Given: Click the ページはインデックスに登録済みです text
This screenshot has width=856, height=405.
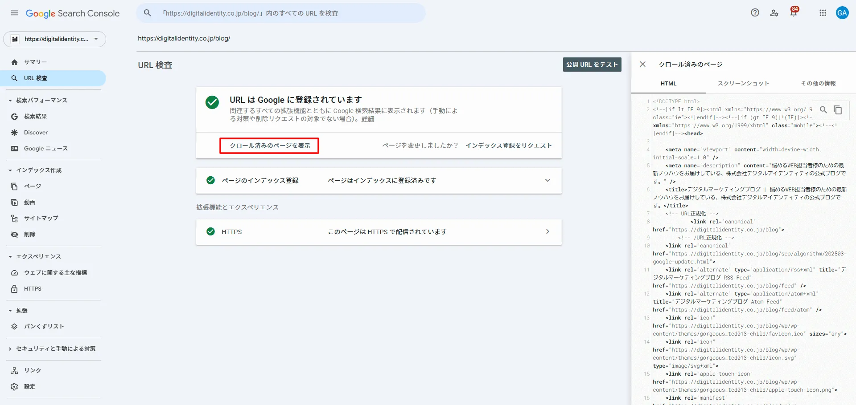Looking at the screenshot, I should [x=382, y=180].
